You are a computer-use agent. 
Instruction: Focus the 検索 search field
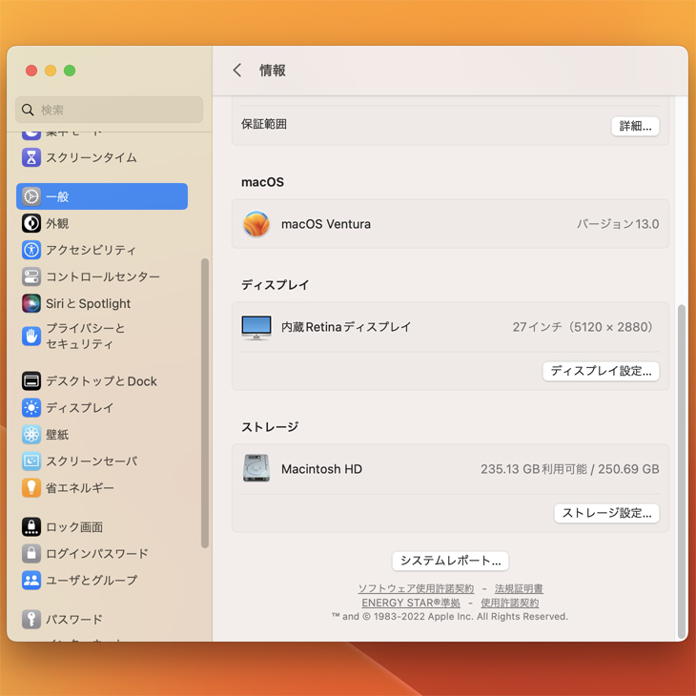(x=110, y=110)
